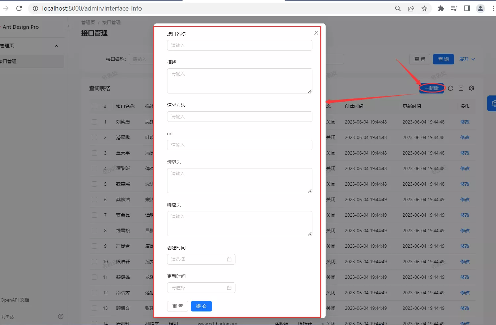This screenshot has height=325, width=496.
Task: Click 修改 for row 刘笑愚
Action: pyautogui.click(x=465, y=122)
